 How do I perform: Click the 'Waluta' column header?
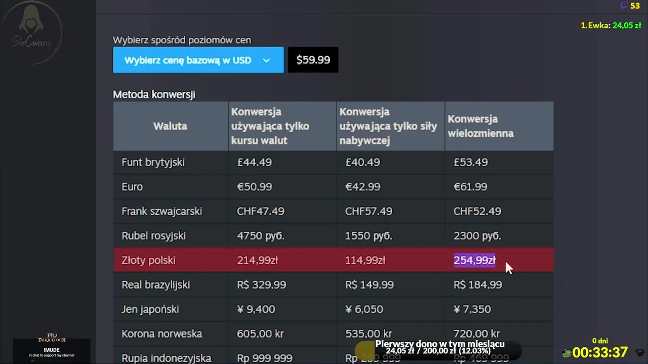point(170,126)
